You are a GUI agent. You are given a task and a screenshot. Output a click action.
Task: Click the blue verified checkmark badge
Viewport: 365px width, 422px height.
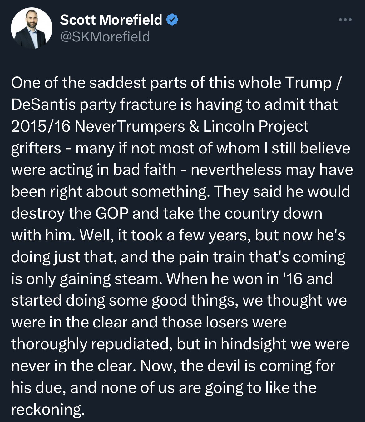coord(172,20)
